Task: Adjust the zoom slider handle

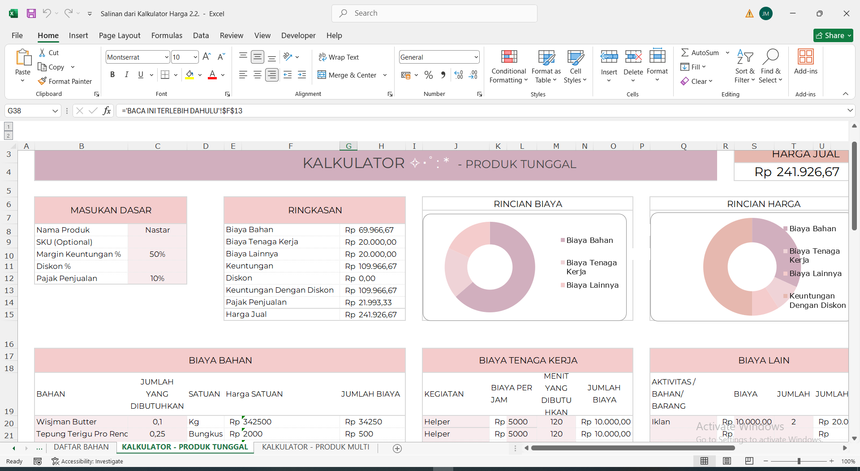Action: coord(799,461)
